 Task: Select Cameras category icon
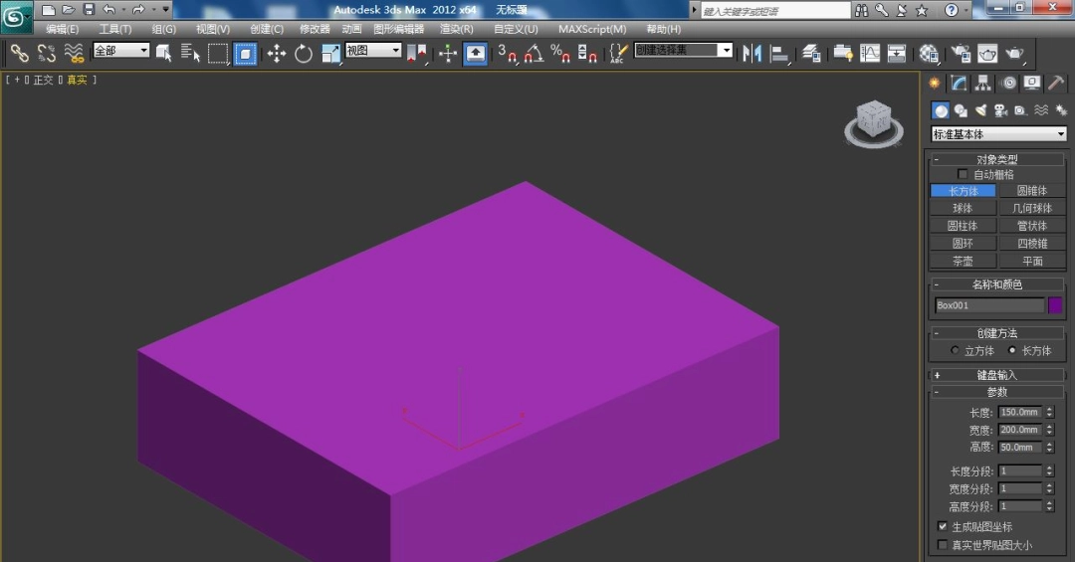click(1001, 110)
